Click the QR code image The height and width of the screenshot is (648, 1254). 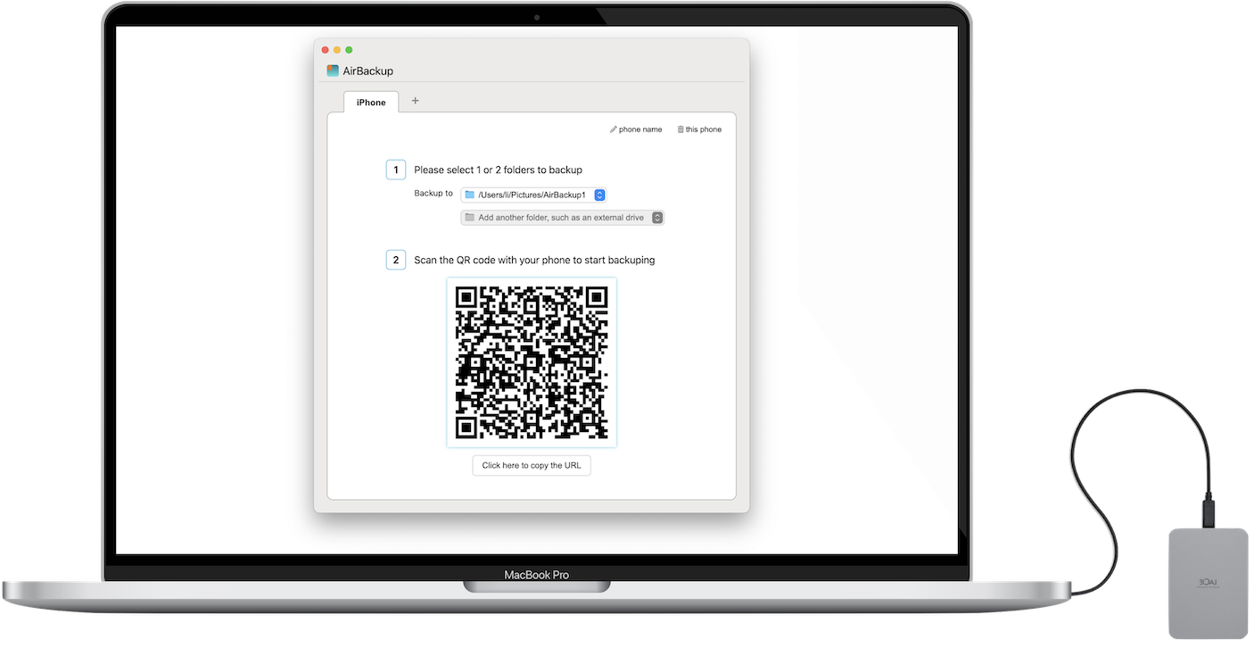532,362
